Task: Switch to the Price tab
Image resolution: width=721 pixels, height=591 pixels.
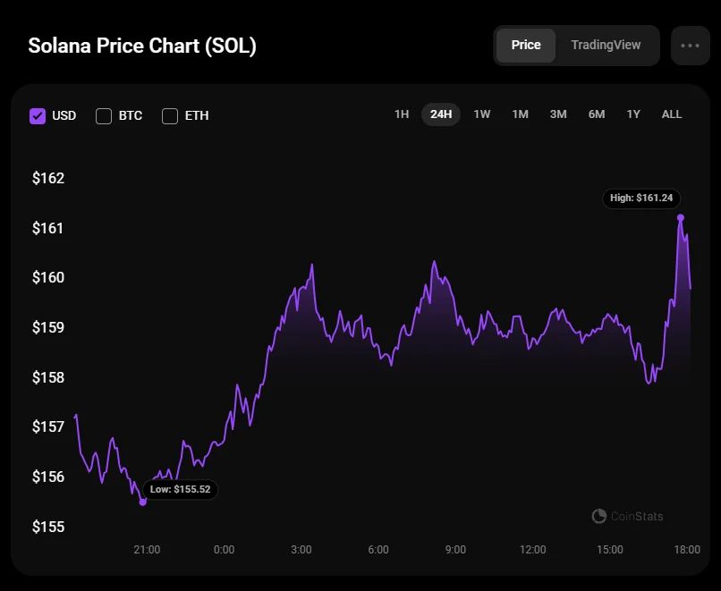Action: 526,45
